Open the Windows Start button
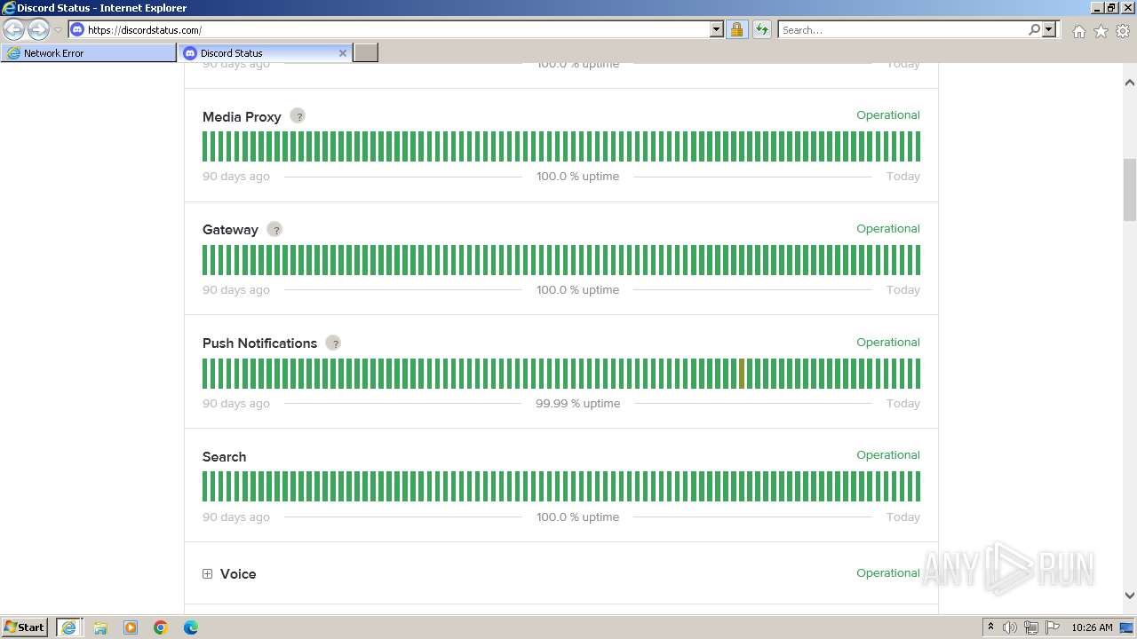This screenshot has width=1137, height=639. tap(25, 627)
